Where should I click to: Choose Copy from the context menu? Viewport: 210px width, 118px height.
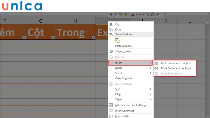point(118,30)
